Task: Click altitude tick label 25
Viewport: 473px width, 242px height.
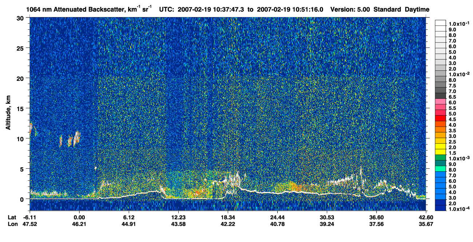Action: tap(21, 48)
